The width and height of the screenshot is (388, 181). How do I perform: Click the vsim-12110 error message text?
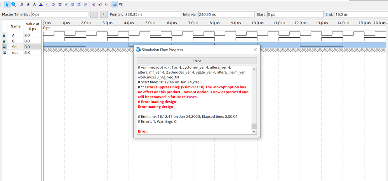[193, 92]
